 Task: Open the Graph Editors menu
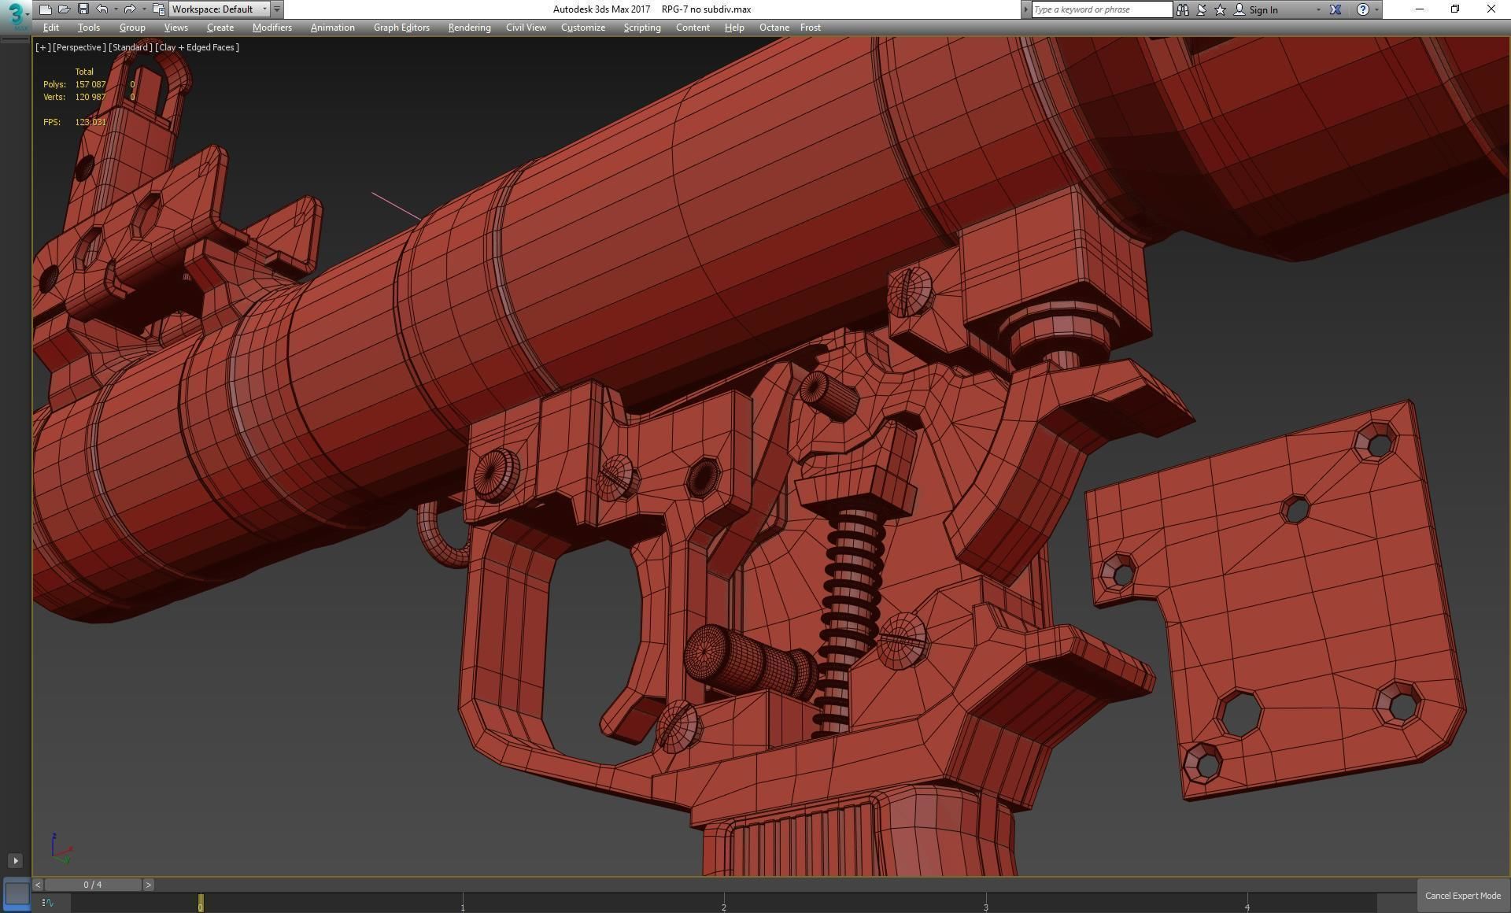click(x=401, y=28)
